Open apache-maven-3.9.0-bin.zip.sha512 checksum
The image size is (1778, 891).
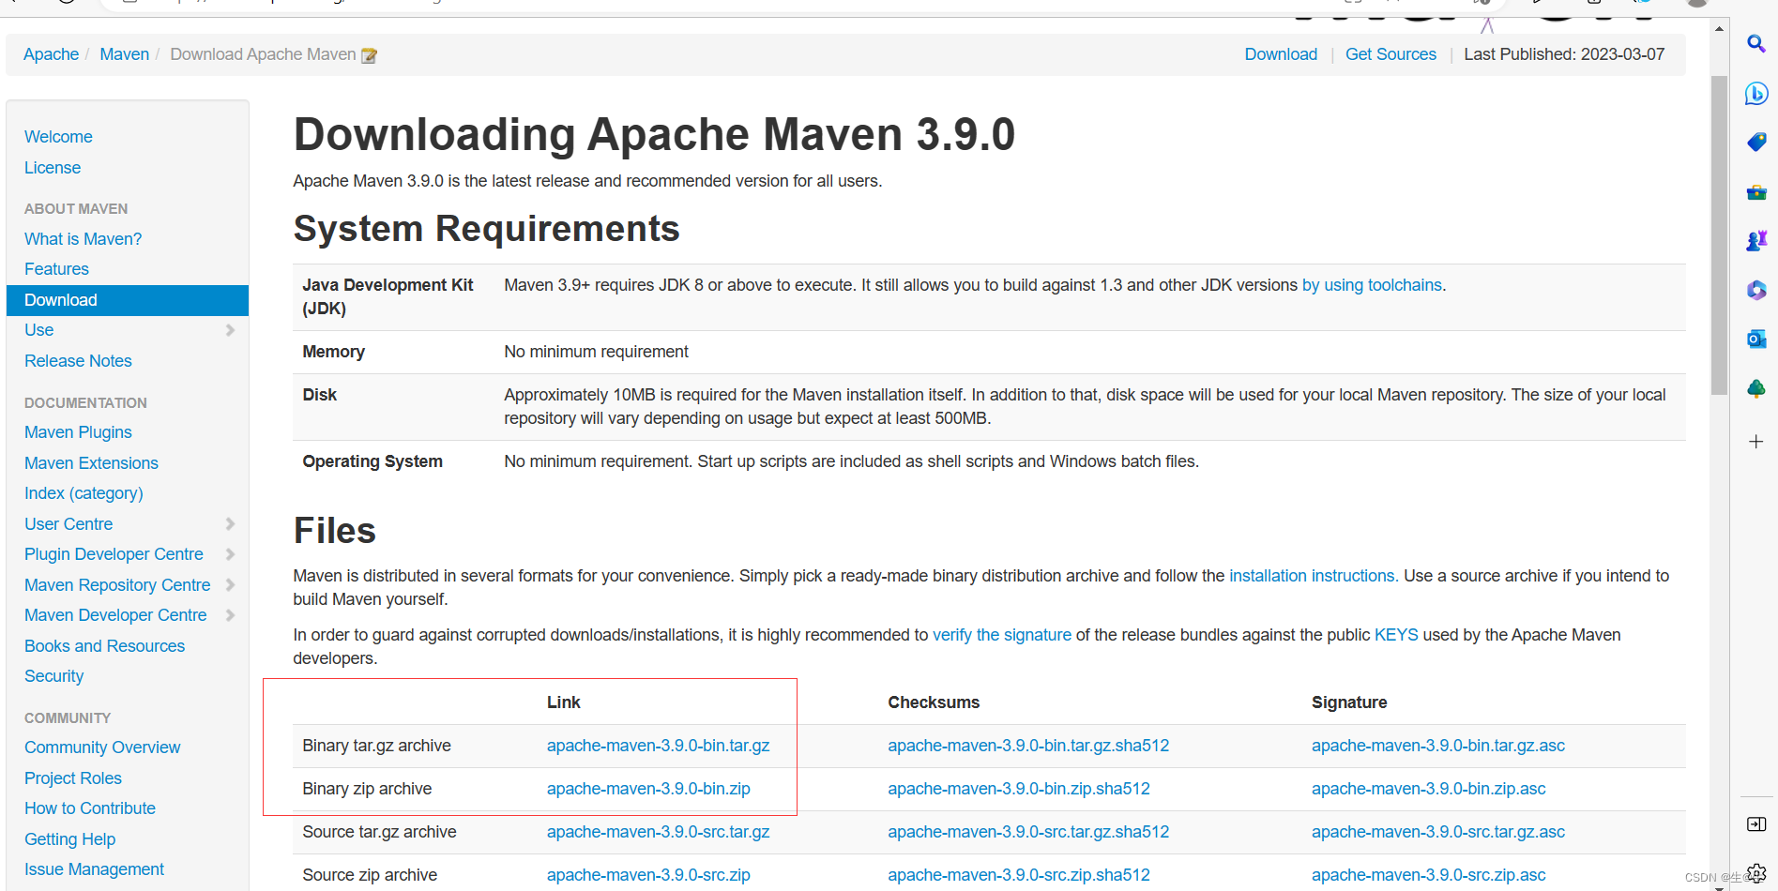(x=1019, y=789)
